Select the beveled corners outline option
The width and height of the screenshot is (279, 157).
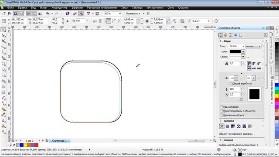pyautogui.click(x=259, y=63)
